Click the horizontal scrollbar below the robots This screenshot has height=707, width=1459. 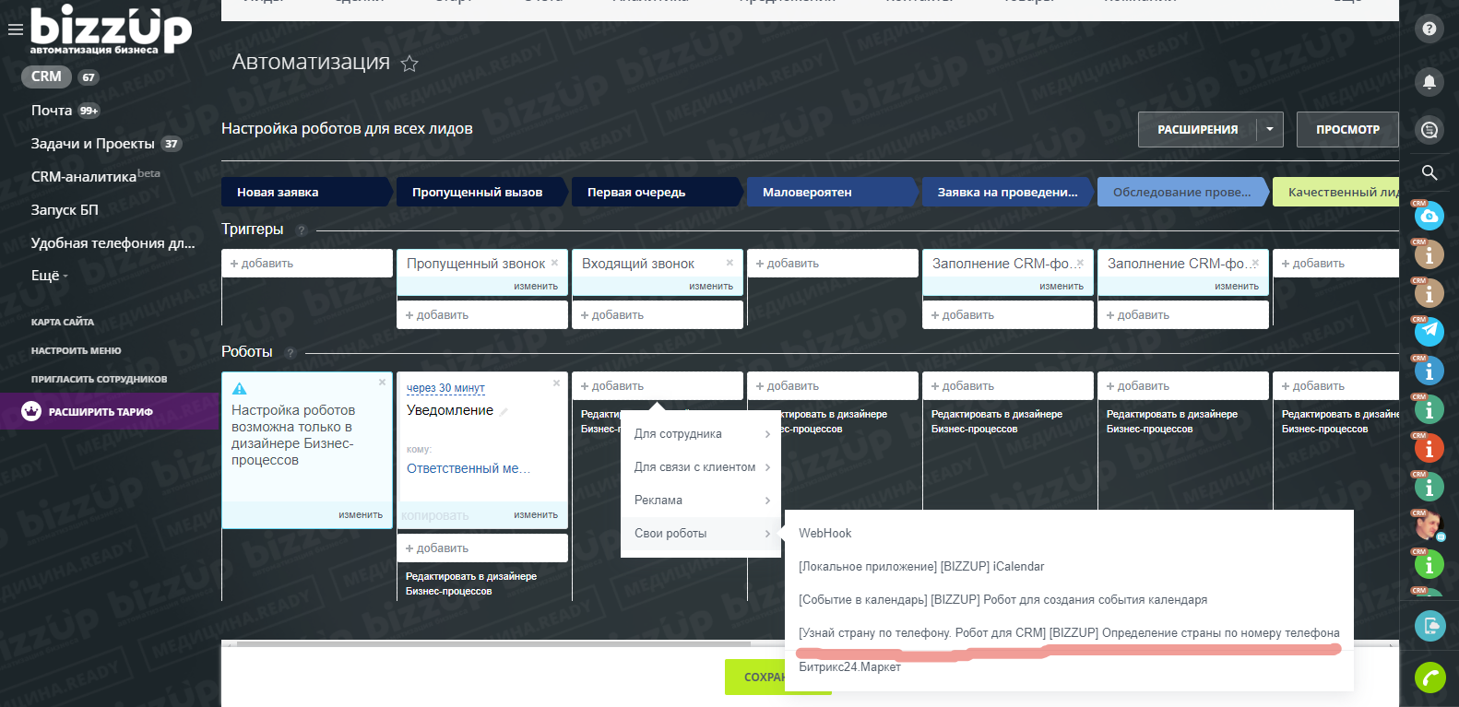coord(493,644)
